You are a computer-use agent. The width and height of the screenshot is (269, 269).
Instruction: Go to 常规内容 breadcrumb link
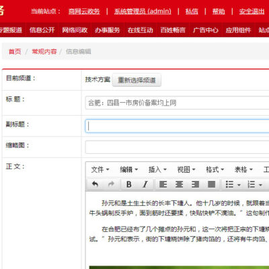tap(44, 52)
